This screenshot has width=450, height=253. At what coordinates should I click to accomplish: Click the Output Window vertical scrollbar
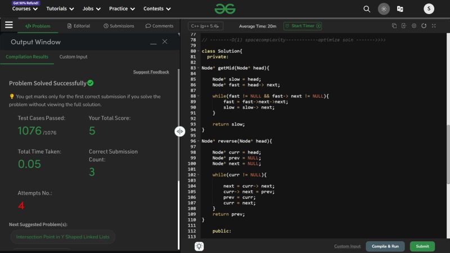[179, 125]
